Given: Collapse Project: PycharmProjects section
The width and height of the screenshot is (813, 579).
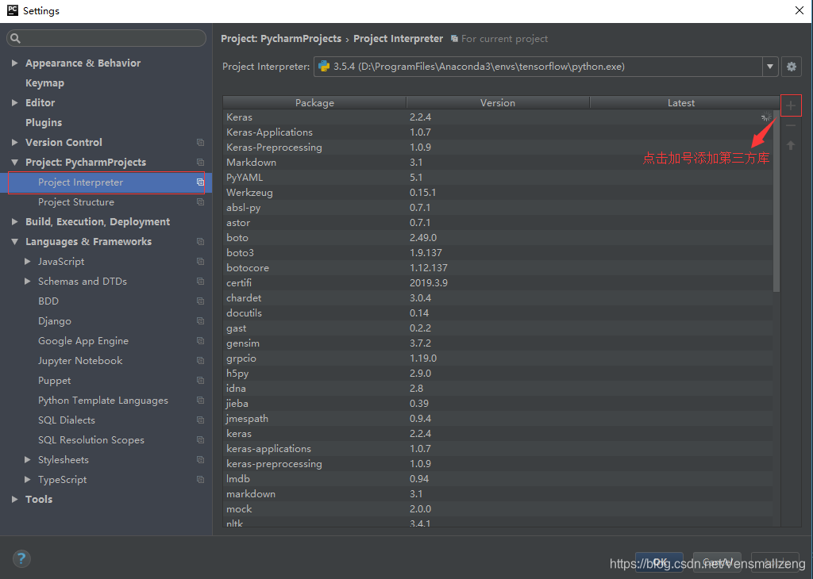Looking at the screenshot, I should tap(14, 162).
